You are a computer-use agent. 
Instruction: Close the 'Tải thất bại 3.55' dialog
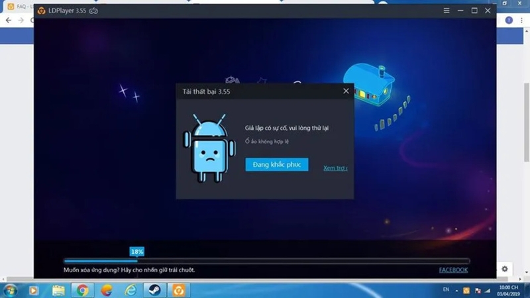pos(346,91)
